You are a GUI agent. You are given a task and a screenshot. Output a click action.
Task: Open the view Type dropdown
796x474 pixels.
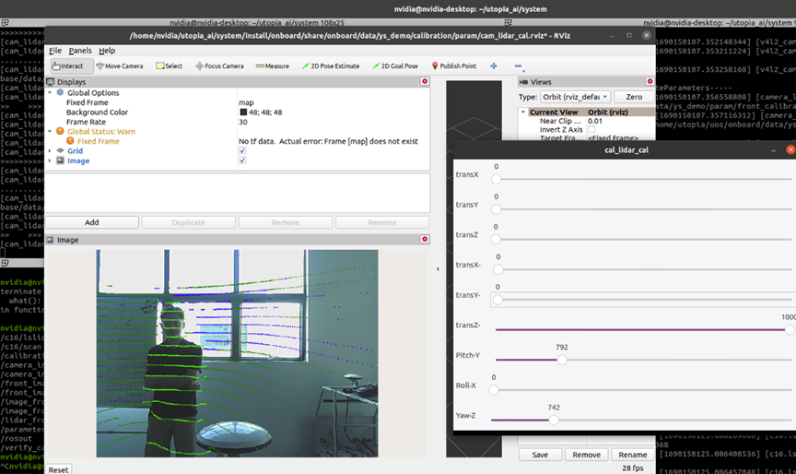click(575, 97)
